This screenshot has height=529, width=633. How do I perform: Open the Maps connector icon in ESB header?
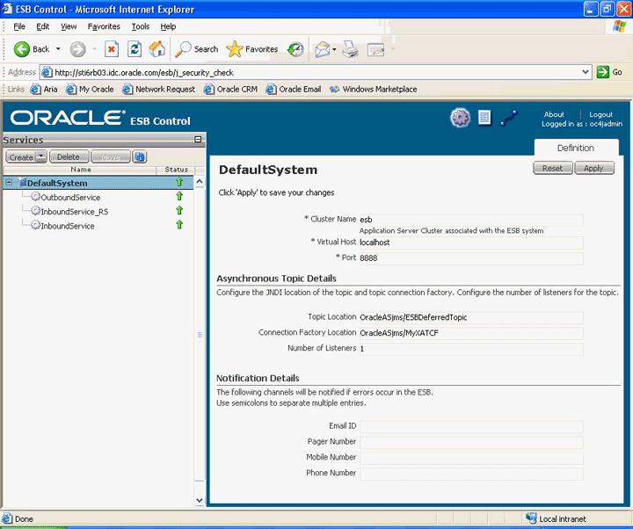tap(509, 119)
